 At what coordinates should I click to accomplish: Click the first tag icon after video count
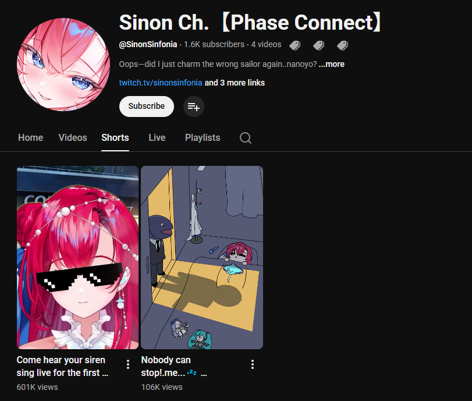click(x=294, y=45)
